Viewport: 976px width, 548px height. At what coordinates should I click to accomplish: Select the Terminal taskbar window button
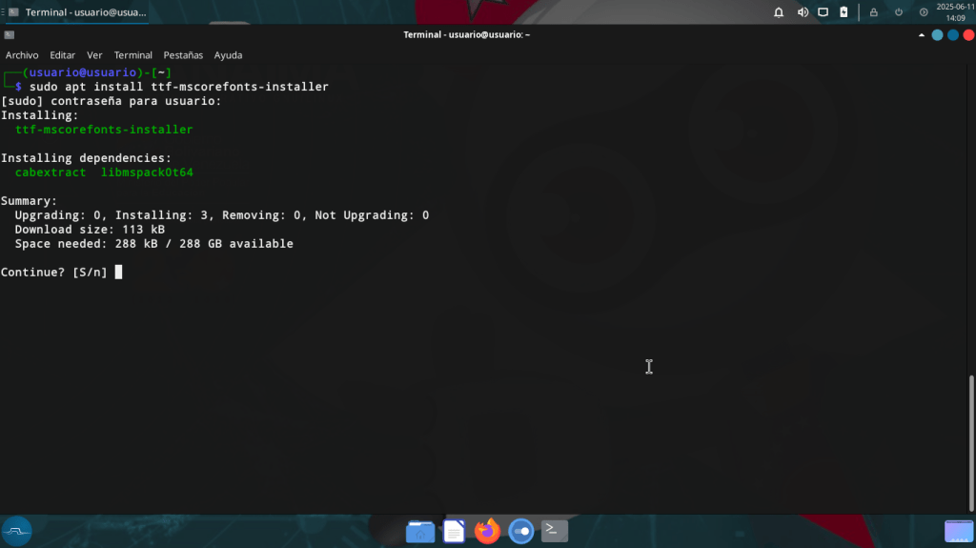tap(76, 12)
